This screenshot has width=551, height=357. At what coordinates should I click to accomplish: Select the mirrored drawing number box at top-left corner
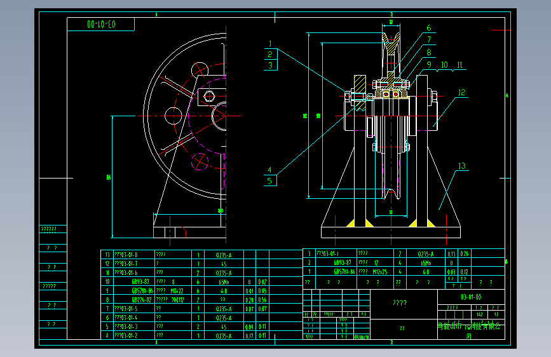pyautogui.click(x=101, y=24)
